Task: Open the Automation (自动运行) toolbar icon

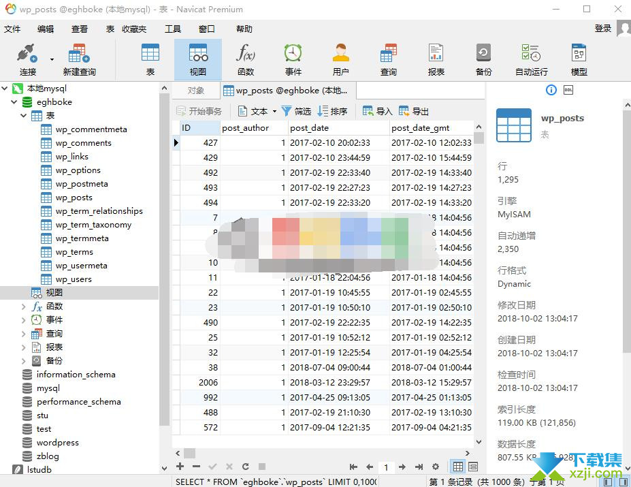Action: (531, 59)
